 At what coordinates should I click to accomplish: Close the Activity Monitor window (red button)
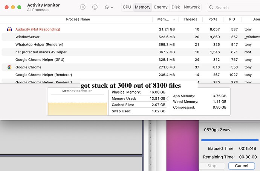point(7,7)
